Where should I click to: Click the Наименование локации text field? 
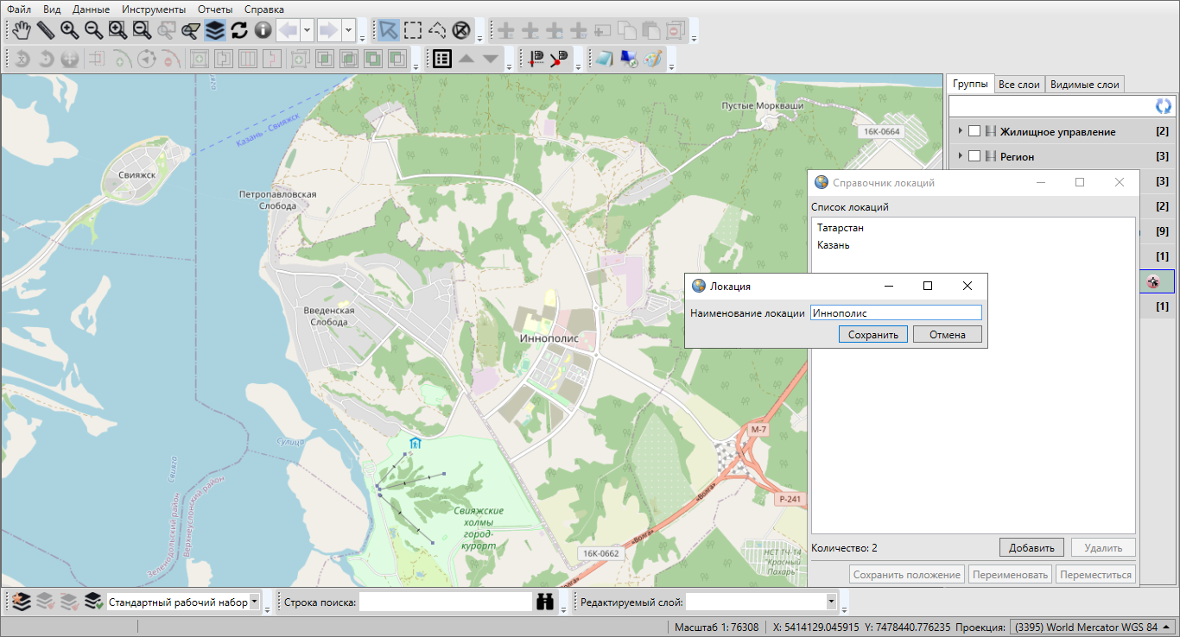coord(895,313)
